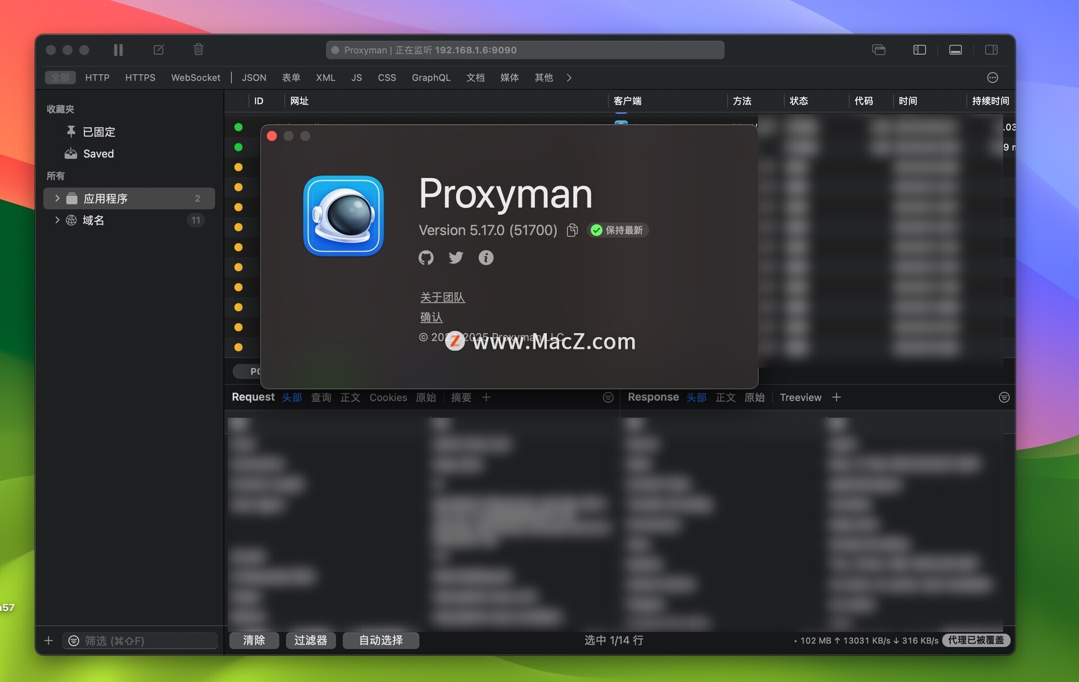Screen dimensions: 1079x682
Task: Close the About Proxyman dialog
Action: click(x=272, y=136)
